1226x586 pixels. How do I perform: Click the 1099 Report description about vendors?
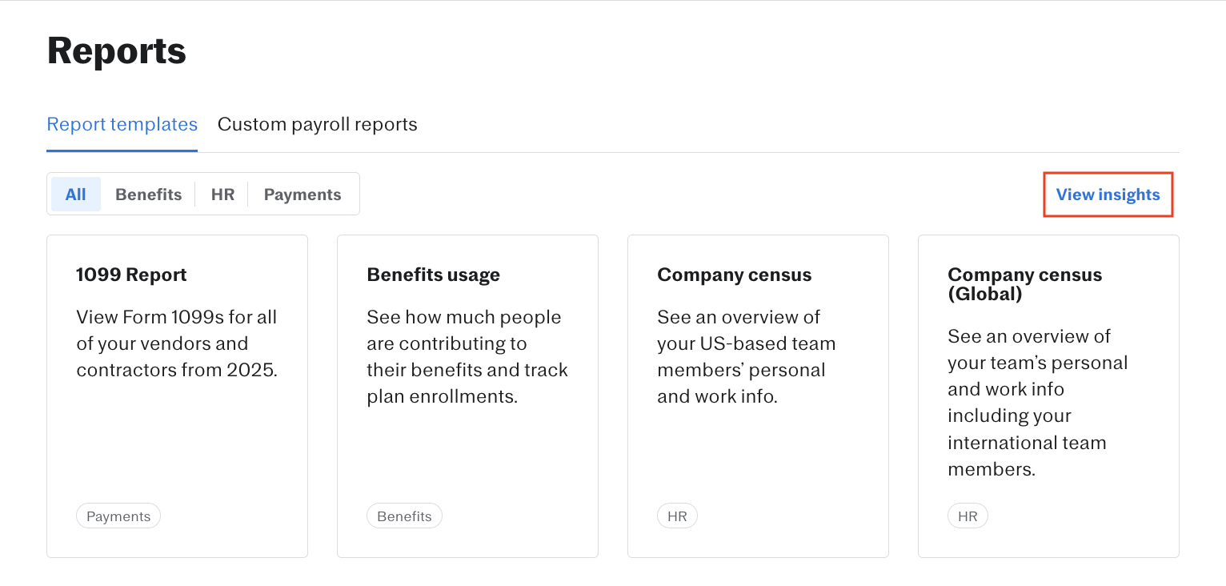177,343
